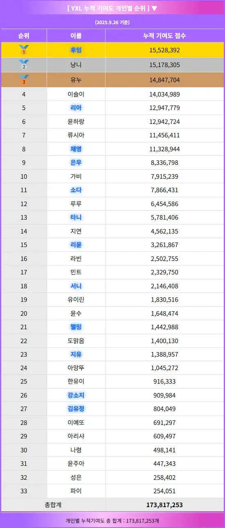This screenshot has width=225, height=528.
Task: Open the highlighted name 리아
Action: pos(76,108)
